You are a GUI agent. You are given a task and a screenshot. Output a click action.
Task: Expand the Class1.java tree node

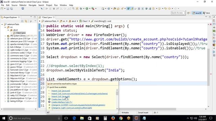(x=11, y=33)
